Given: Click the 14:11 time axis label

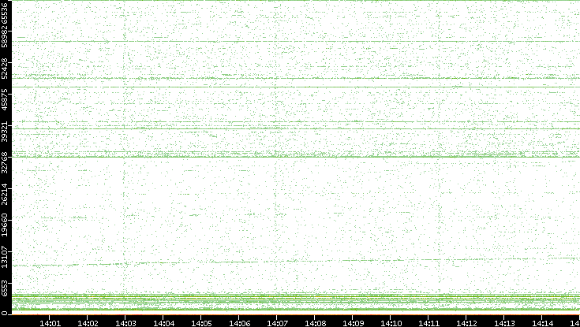Looking at the screenshot, I should click(428, 323).
